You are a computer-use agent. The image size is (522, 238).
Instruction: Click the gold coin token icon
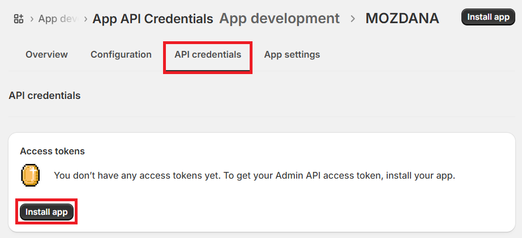click(x=30, y=175)
